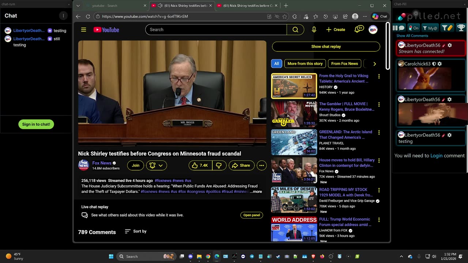Screen dimensions: 468x263
Task: Click the Login link in Chat-Pill
Action: 436,156
